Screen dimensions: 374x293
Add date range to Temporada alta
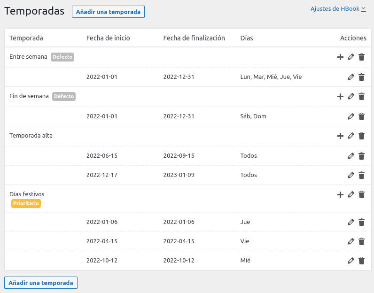click(341, 136)
